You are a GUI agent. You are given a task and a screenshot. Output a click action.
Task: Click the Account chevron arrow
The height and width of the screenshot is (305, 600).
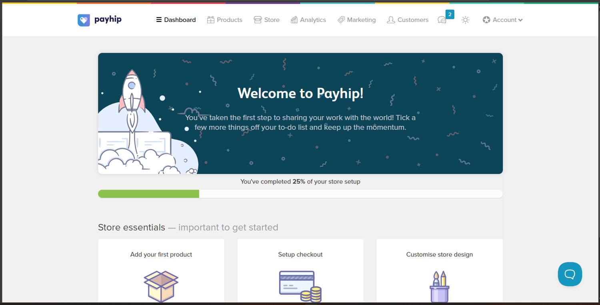[520, 20]
